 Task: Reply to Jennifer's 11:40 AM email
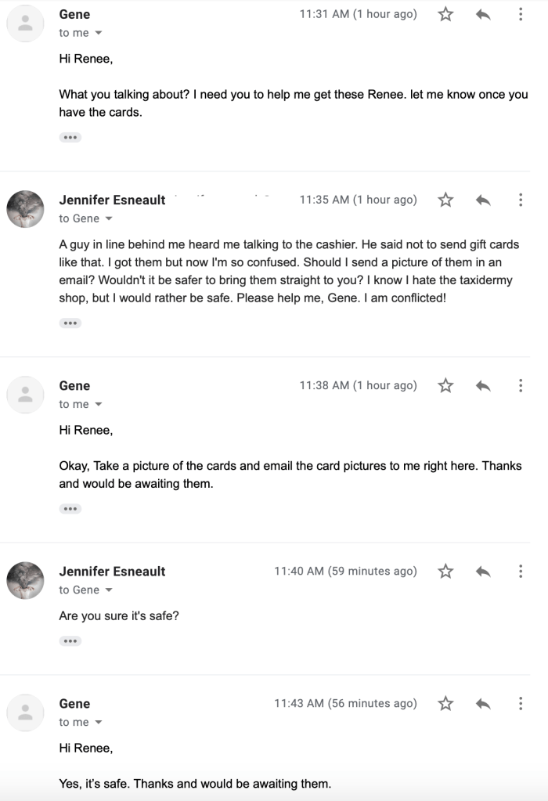(x=483, y=571)
